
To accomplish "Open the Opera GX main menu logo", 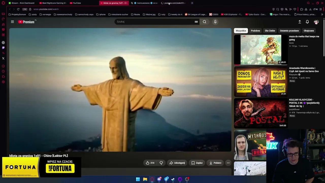I will pyautogui.click(x=3, y=3).
